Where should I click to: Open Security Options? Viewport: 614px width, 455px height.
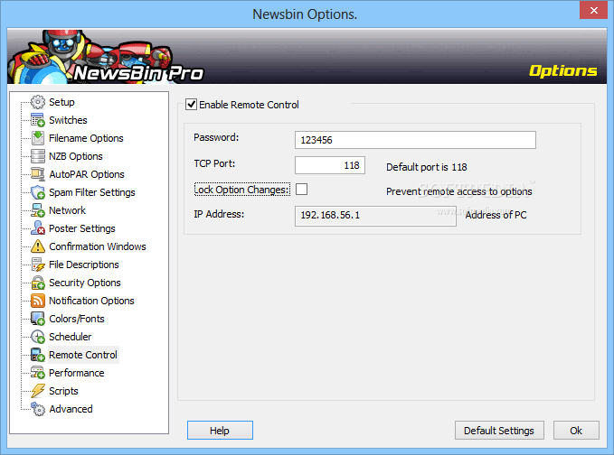tap(85, 283)
